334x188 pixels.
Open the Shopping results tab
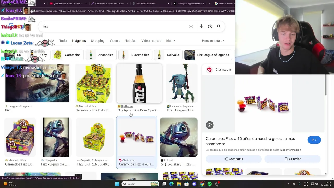point(98,41)
